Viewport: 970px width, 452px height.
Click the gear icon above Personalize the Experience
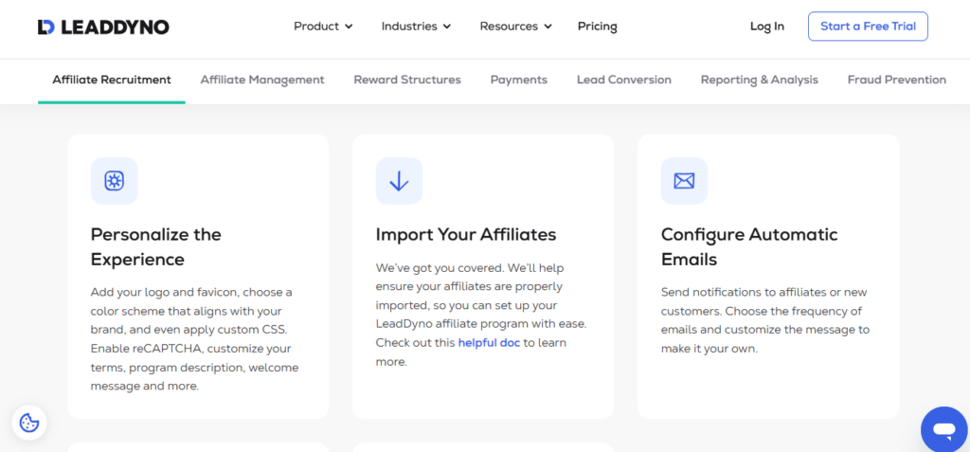[115, 181]
